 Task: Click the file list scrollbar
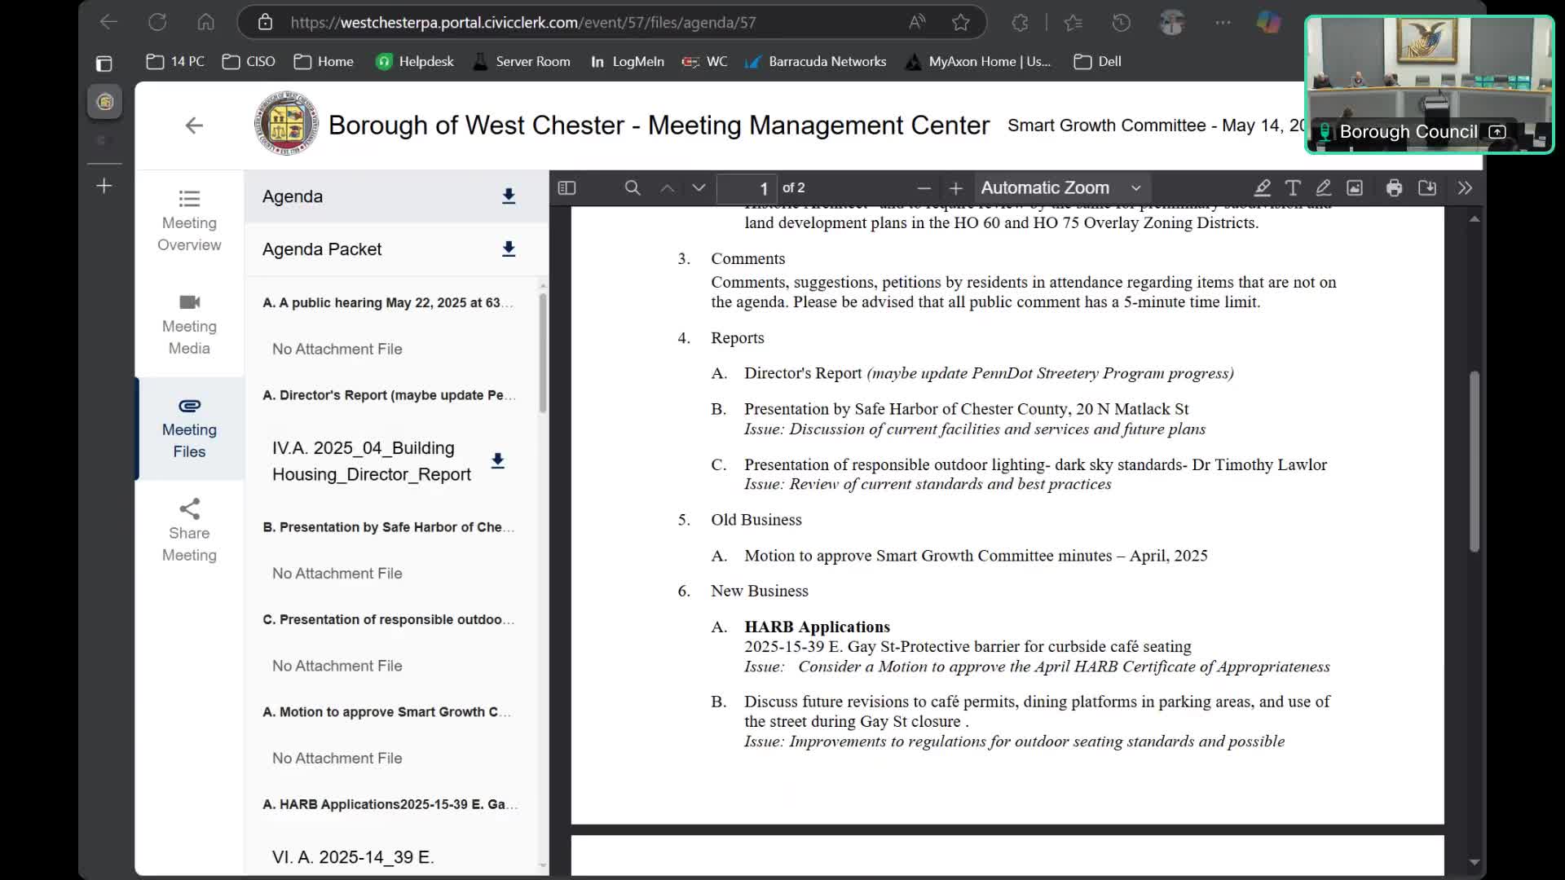coord(543,352)
